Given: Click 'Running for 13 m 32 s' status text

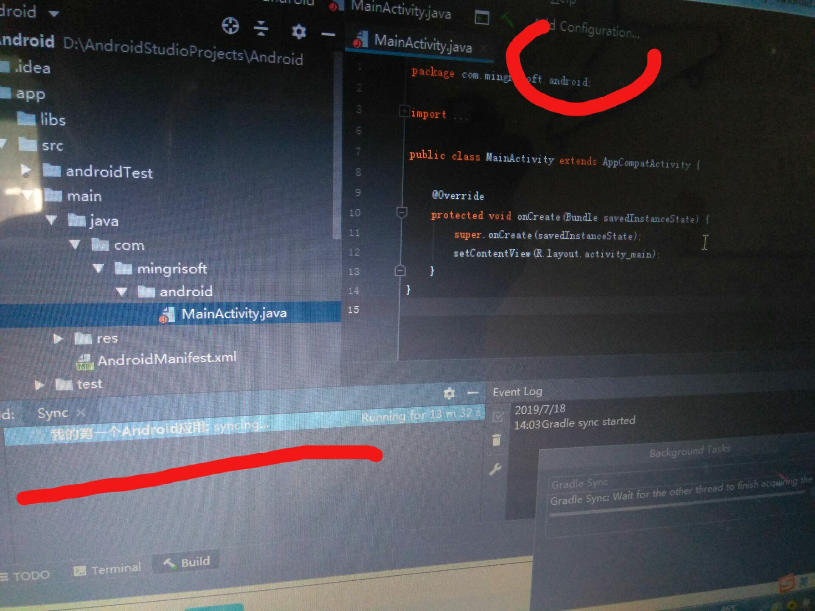Looking at the screenshot, I should click(421, 415).
